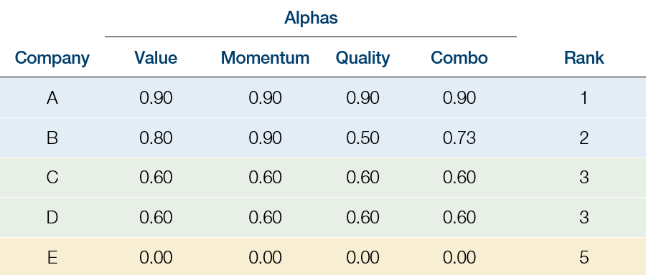Image resolution: width=646 pixels, height=275 pixels.
Task: Select Company E's Momentum value 0.00
Action: click(265, 258)
